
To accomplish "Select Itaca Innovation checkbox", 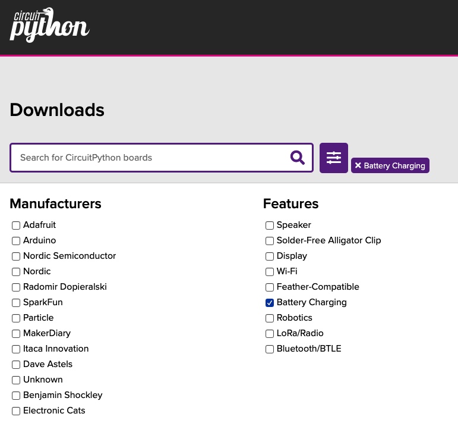I will 16,349.
